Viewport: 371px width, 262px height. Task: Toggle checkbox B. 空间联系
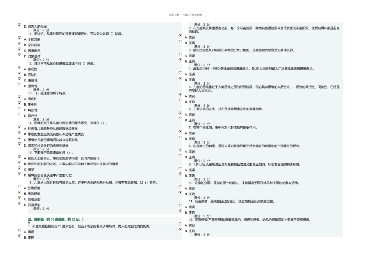point(20,43)
